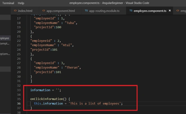The width and height of the screenshot is (186, 114).
Task: Click the TS icon on employee.component.ts tab
Action: (131, 11)
